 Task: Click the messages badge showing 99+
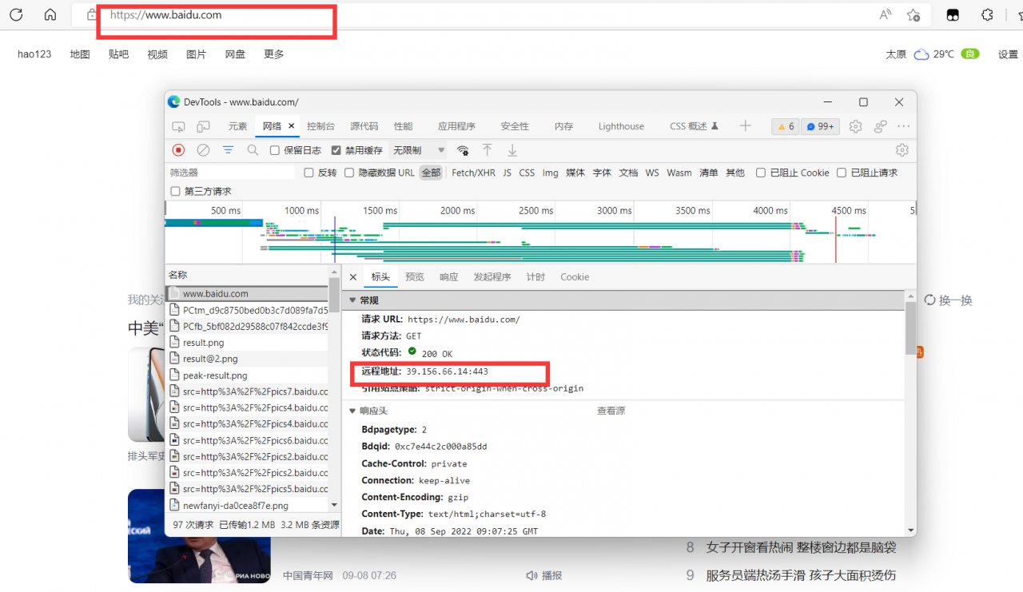820,126
